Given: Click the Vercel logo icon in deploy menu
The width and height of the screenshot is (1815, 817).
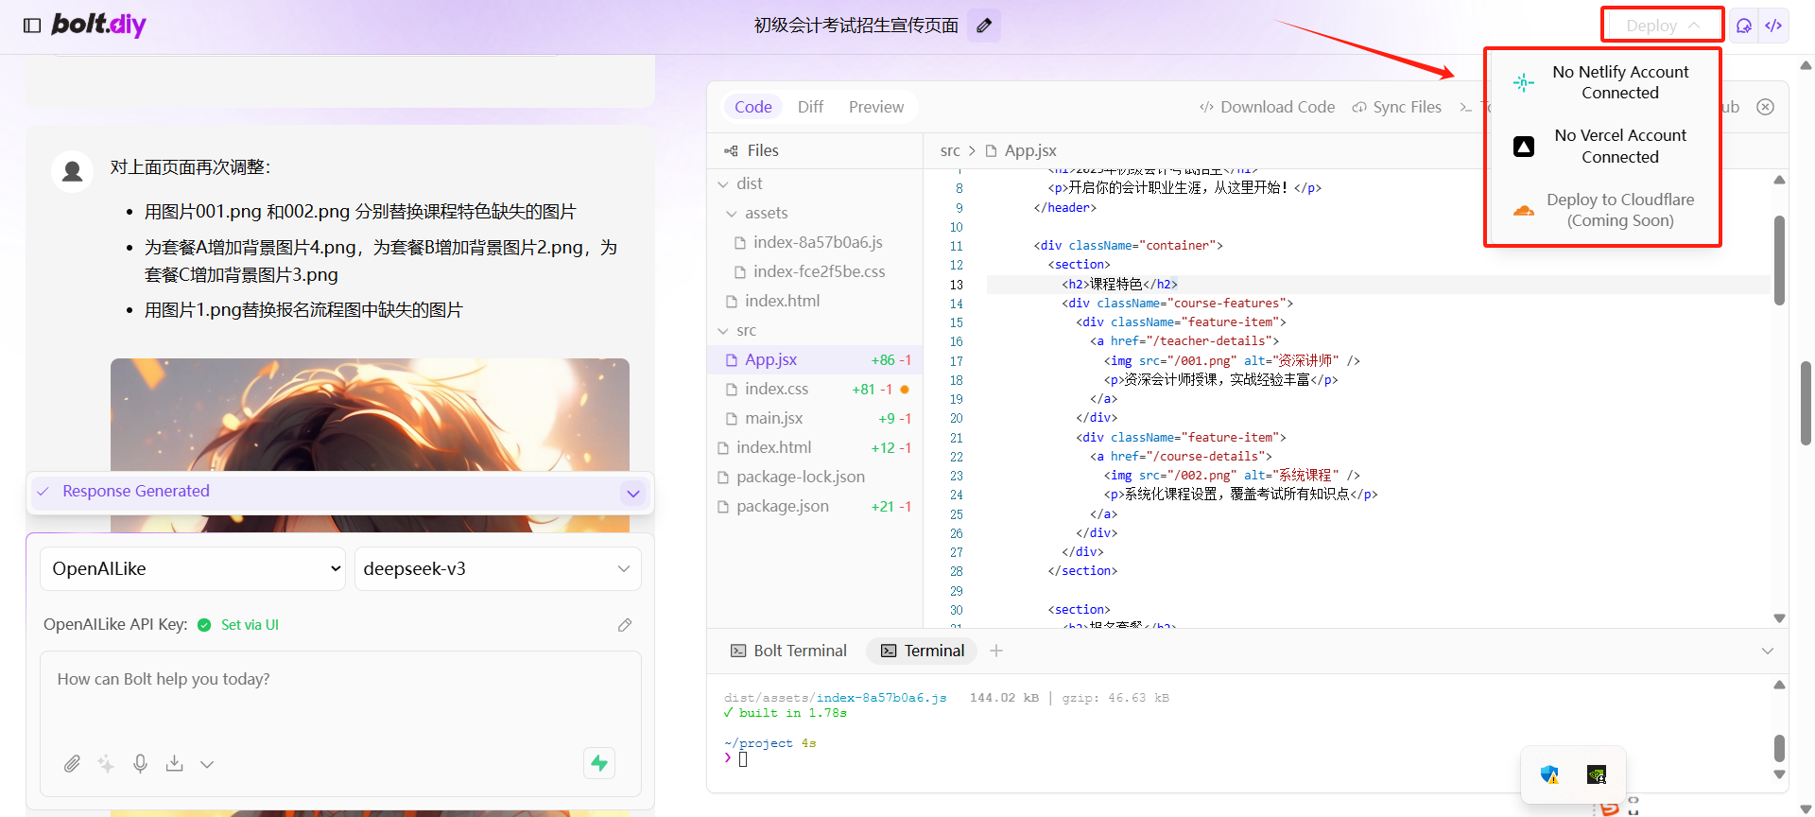Looking at the screenshot, I should [x=1524, y=147].
